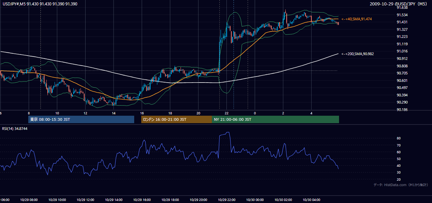Click bottom date label 10/29 16:00
Image resolution: width=432 pixels, height=203 pixels.
click(x=142, y=200)
